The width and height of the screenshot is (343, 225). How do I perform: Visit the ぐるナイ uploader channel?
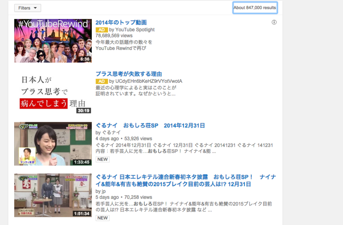coord(111,132)
